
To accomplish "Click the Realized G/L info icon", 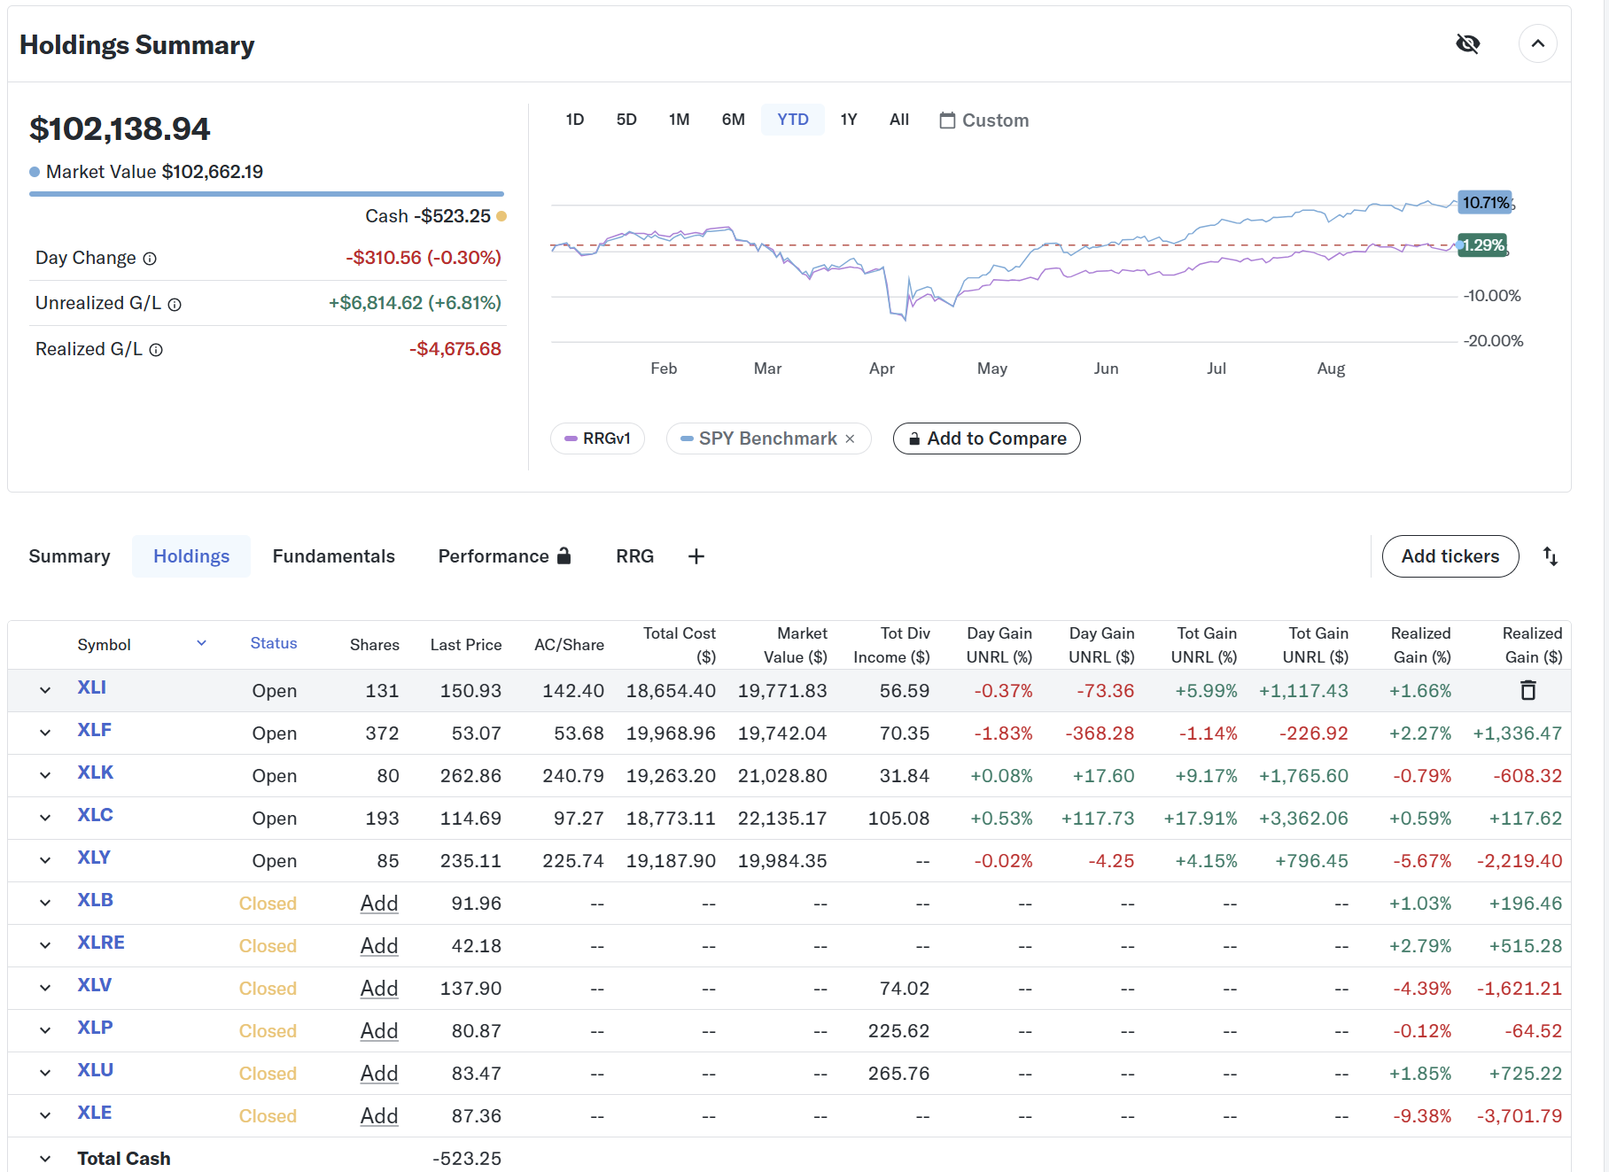I will [156, 350].
